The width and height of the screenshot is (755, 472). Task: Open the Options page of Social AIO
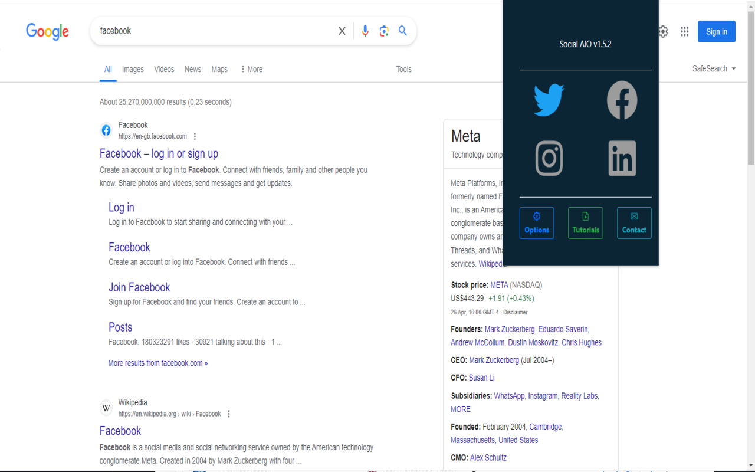pyautogui.click(x=536, y=223)
